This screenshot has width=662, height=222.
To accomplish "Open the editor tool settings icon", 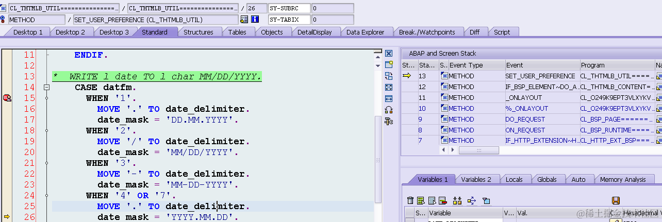I will coord(389,121).
